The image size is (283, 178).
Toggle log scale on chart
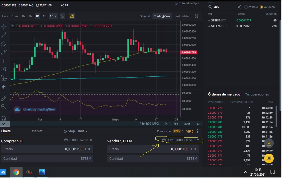pyautogui.click(x=176, y=124)
